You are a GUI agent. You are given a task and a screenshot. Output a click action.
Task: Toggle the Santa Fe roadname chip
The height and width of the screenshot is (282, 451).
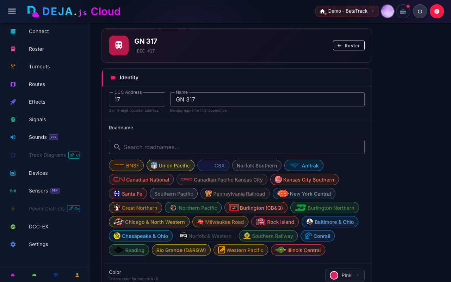click(128, 194)
